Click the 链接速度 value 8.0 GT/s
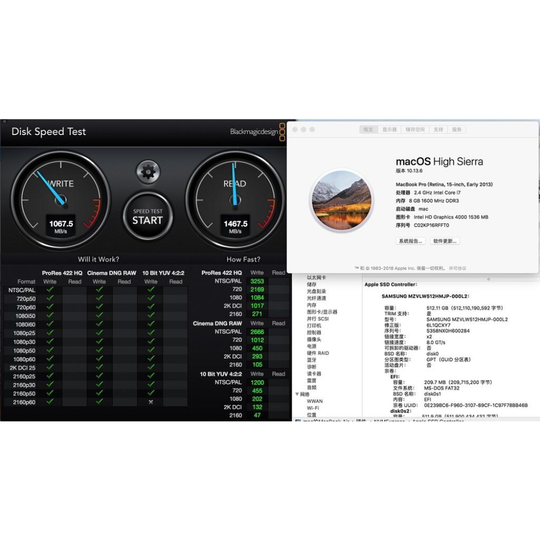The width and height of the screenshot is (540, 540). pos(436,343)
